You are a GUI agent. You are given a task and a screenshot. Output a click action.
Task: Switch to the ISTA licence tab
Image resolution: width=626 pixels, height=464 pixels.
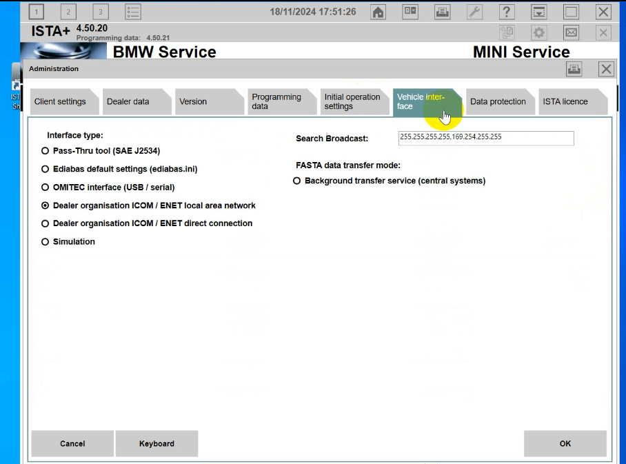(x=572, y=102)
